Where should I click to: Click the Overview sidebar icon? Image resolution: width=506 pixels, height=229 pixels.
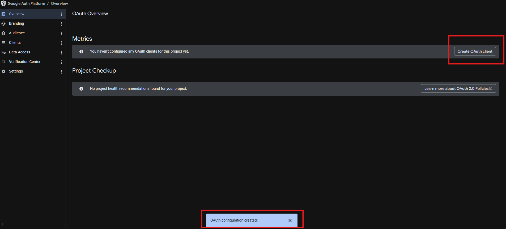(x=3, y=14)
